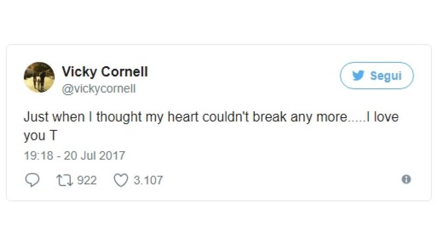
Task: Select the "20 Jul 2017" date text
Action: (x=94, y=156)
